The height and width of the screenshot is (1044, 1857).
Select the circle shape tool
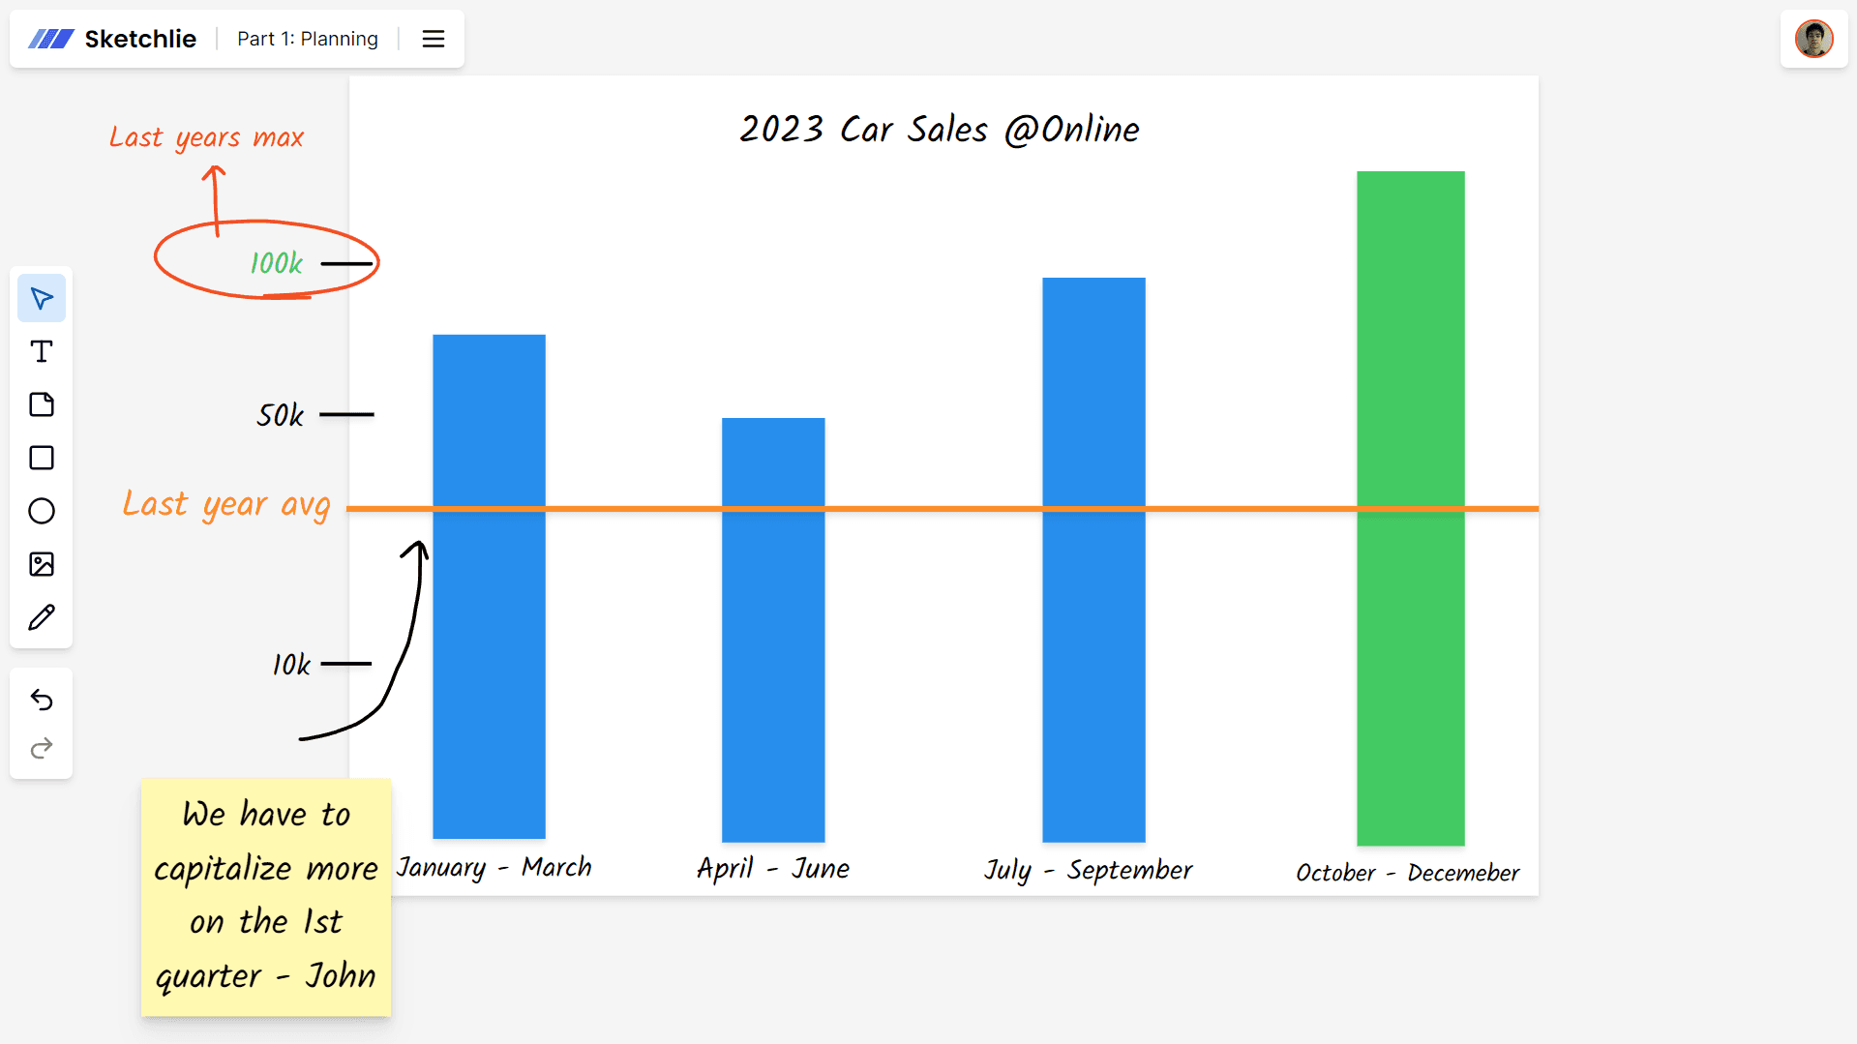coord(42,511)
